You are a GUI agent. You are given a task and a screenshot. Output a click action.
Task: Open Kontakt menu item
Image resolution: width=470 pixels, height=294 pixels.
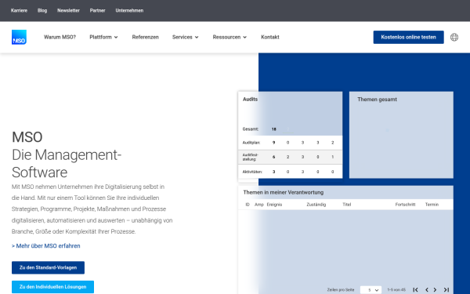click(x=270, y=37)
